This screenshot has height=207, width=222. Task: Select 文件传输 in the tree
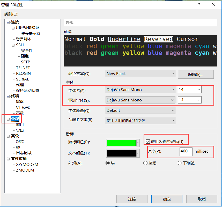(x=19, y=159)
